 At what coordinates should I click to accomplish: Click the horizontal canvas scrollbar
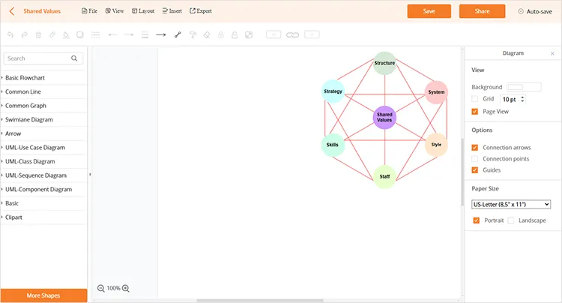click(260, 301)
